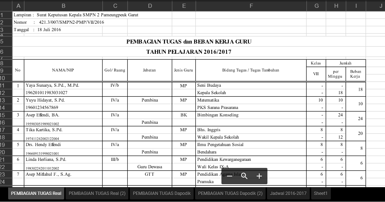Screen dimensions: 385x202
Task: Switch to PEMBAGIAN TUGAS Real (2) tab
Action: coord(97,193)
